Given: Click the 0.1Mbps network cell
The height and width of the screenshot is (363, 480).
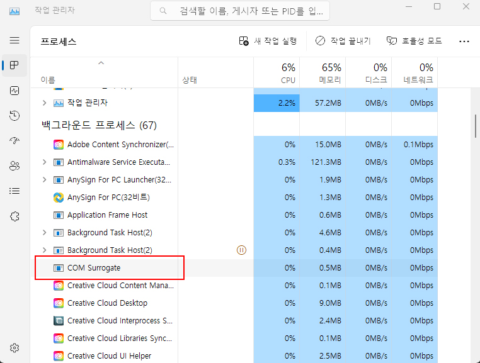Looking at the screenshot, I should tap(414, 144).
